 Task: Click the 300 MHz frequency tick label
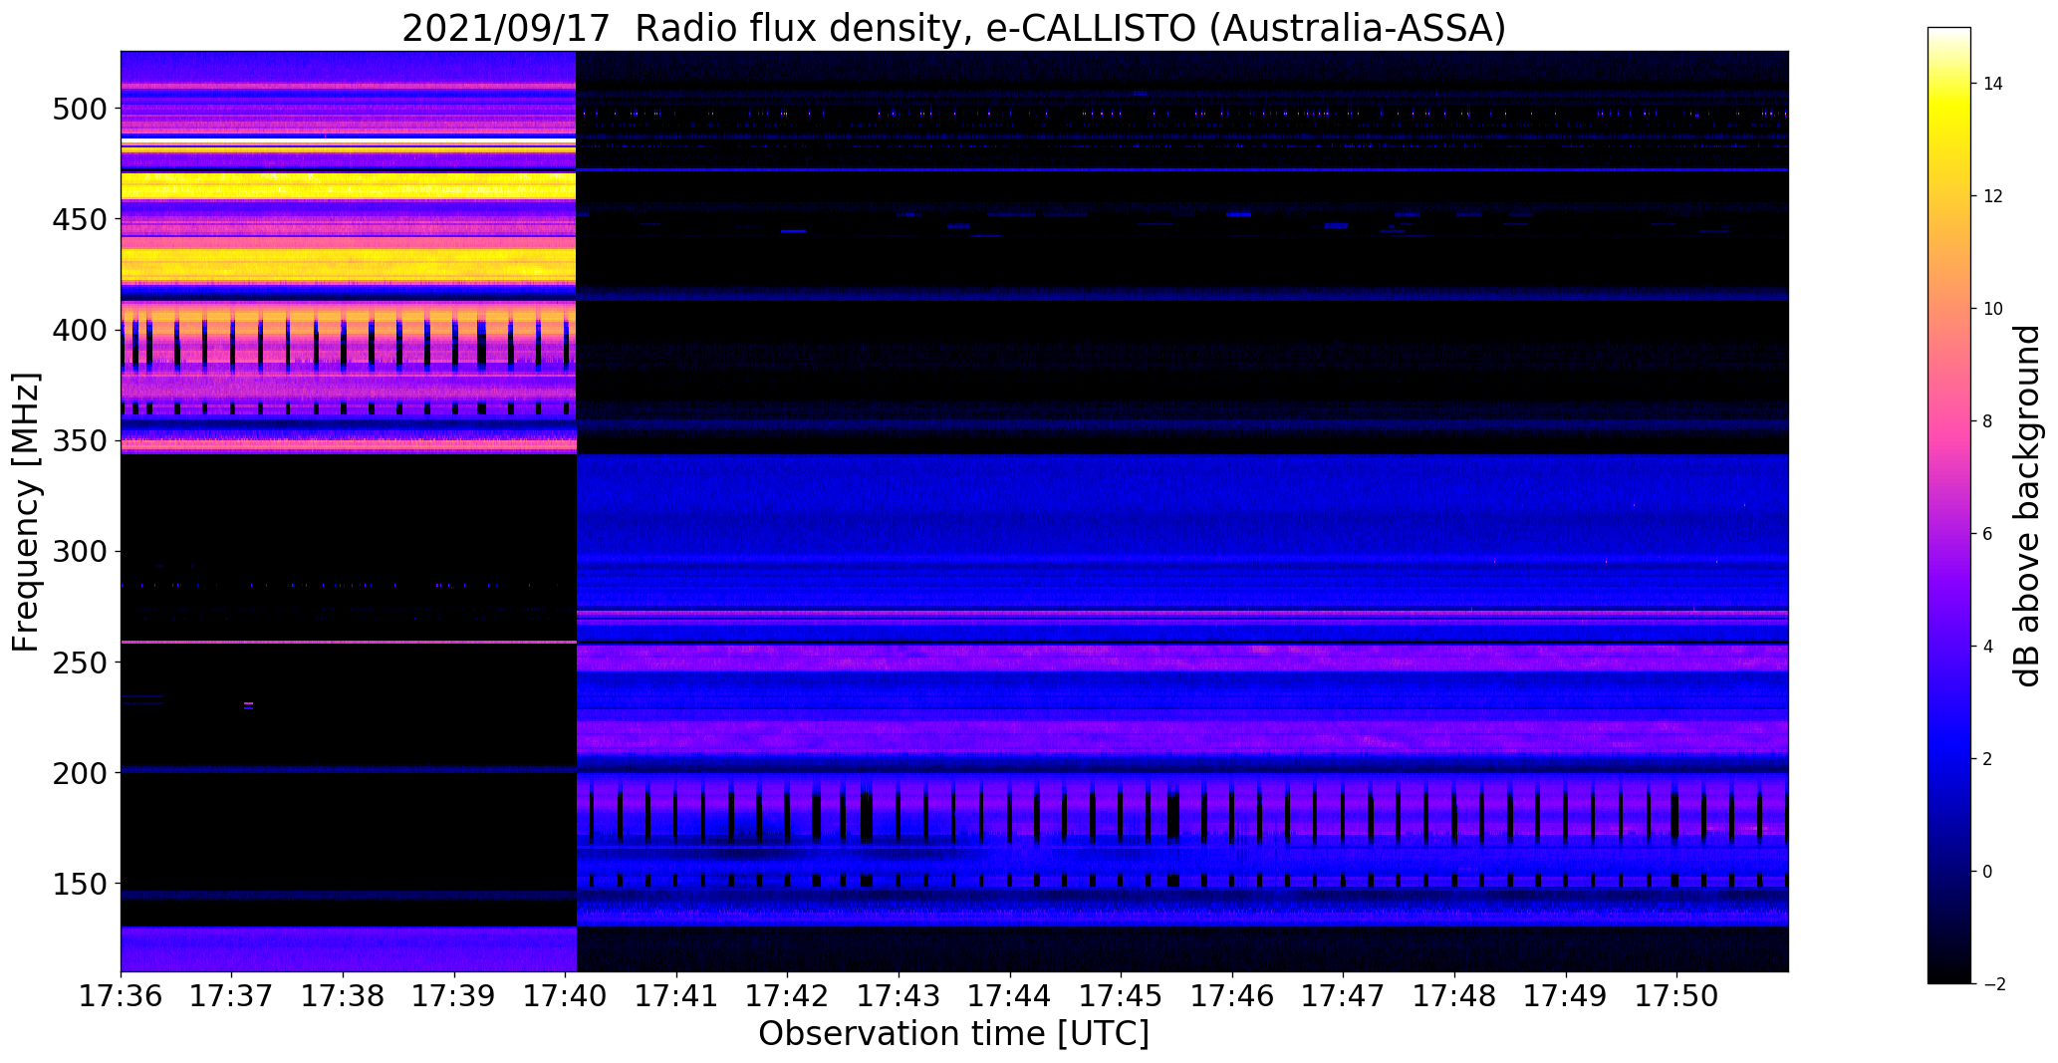point(79,551)
